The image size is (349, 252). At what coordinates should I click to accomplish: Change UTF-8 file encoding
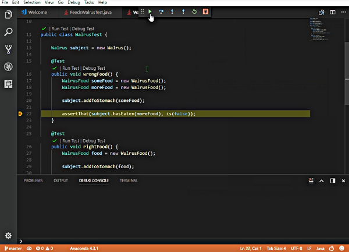coord(297,248)
